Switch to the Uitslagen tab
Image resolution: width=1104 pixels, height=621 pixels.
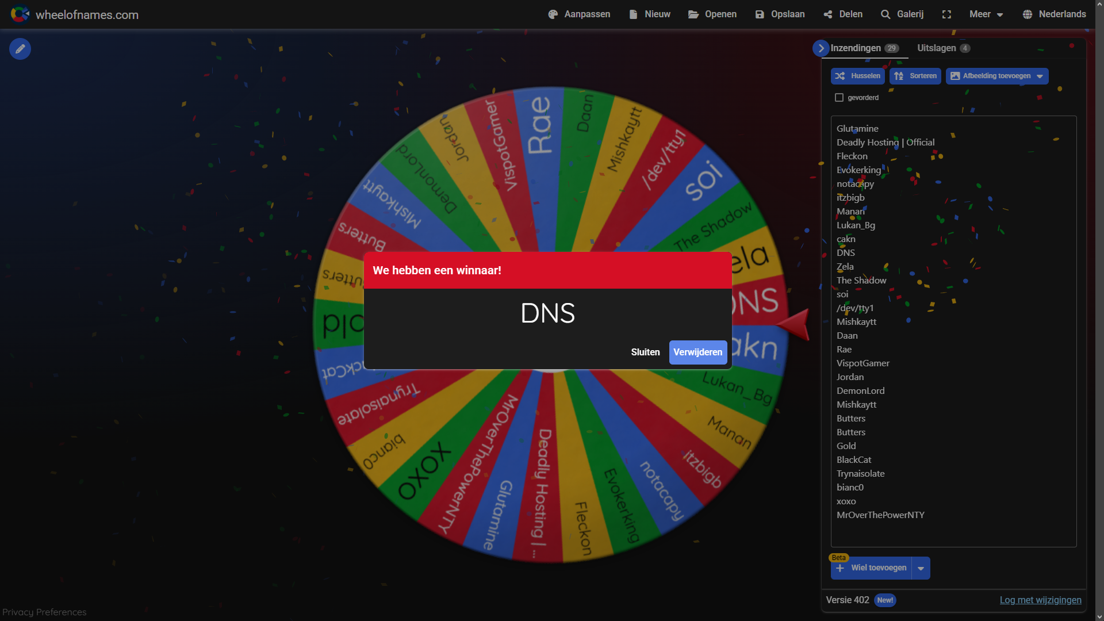pyautogui.click(x=943, y=48)
